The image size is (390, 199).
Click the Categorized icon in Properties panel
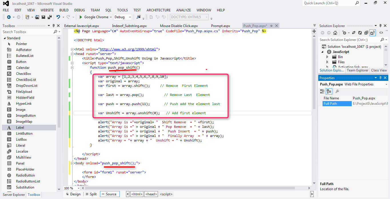pos(322,91)
